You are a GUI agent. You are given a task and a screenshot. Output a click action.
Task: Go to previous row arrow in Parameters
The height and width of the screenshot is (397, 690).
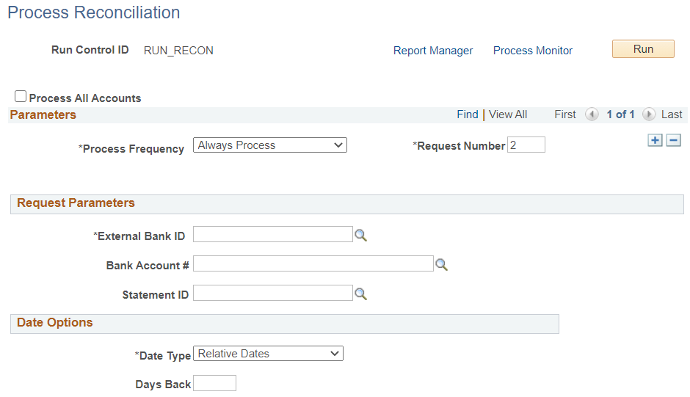pyautogui.click(x=592, y=114)
